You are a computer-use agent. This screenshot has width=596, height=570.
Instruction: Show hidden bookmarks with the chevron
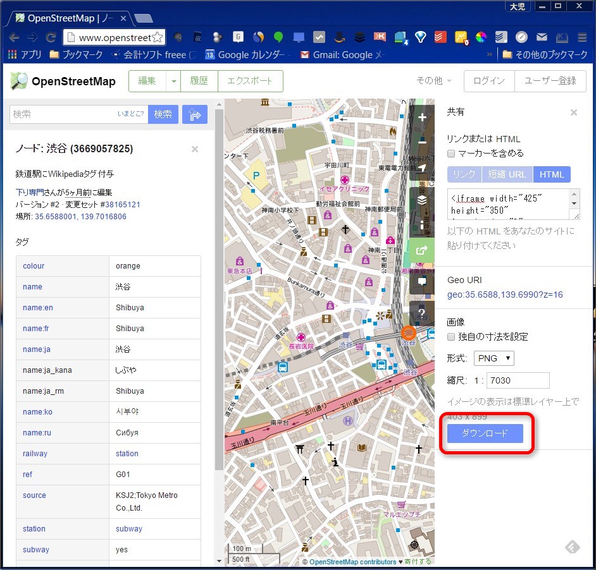490,55
